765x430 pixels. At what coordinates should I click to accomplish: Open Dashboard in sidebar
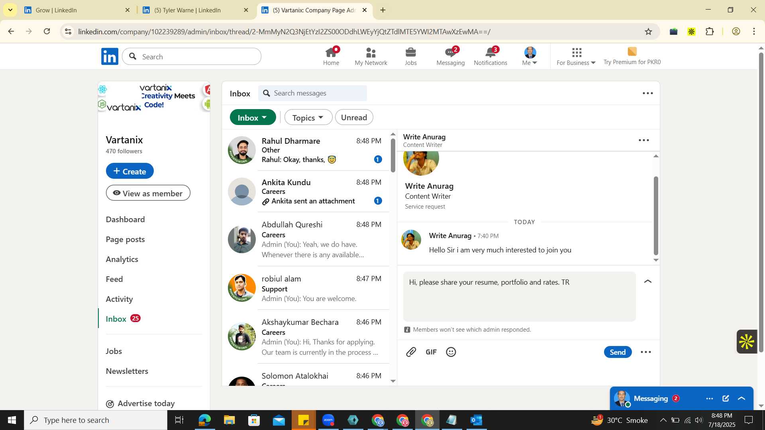point(125,219)
